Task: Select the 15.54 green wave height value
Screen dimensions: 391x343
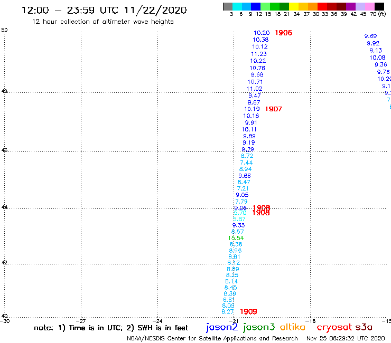Action: 236,238
